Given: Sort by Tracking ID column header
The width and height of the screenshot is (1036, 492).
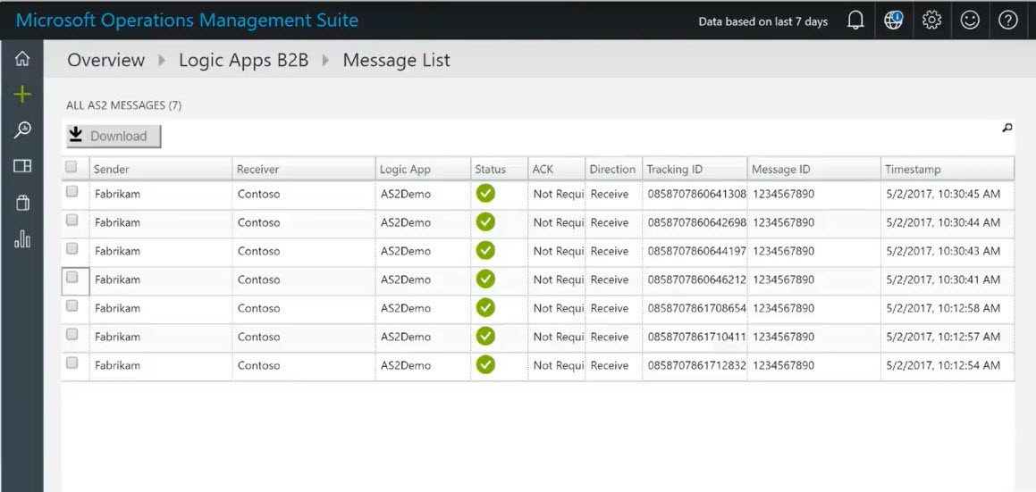Looking at the screenshot, I should point(695,169).
